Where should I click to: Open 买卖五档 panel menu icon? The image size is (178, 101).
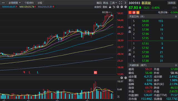coord(176,17)
